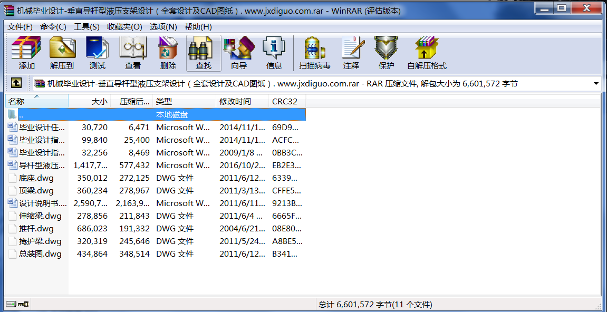607x312 pixels.
Task: Click the 本地磁盘 type cell
Action: [x=172, y=114]
